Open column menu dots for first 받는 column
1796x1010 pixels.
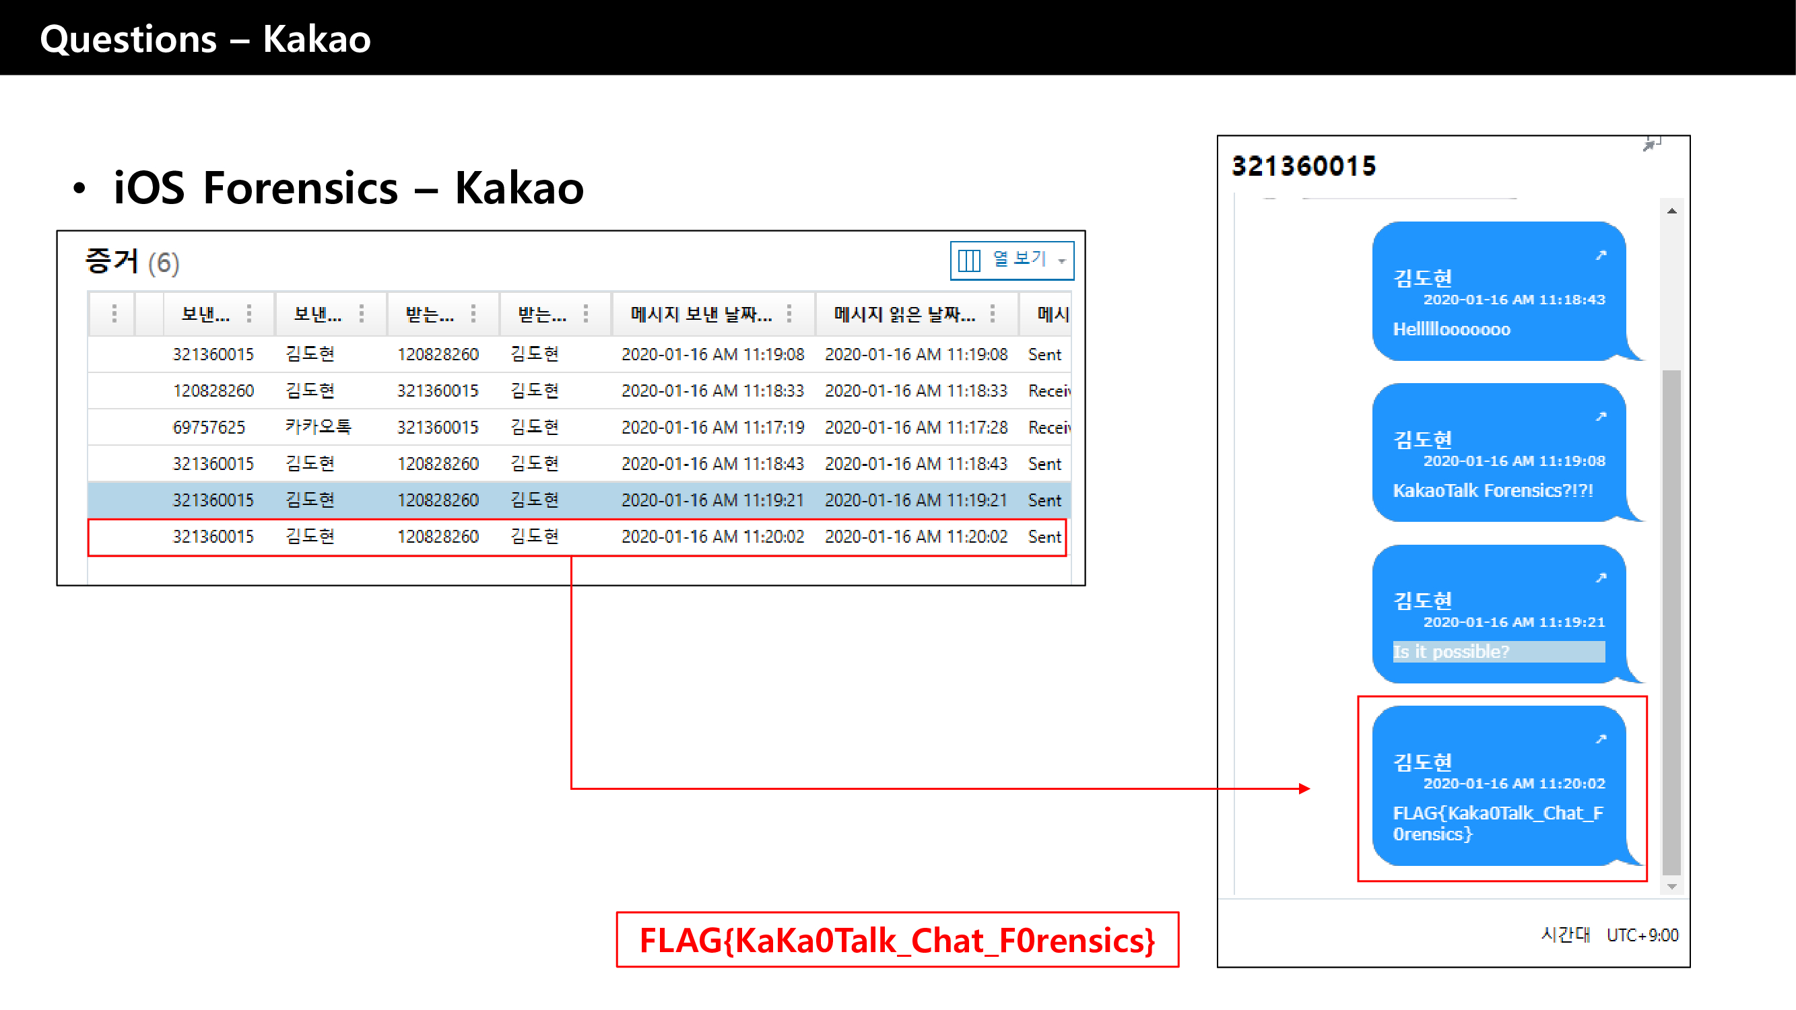coord(473,314)
